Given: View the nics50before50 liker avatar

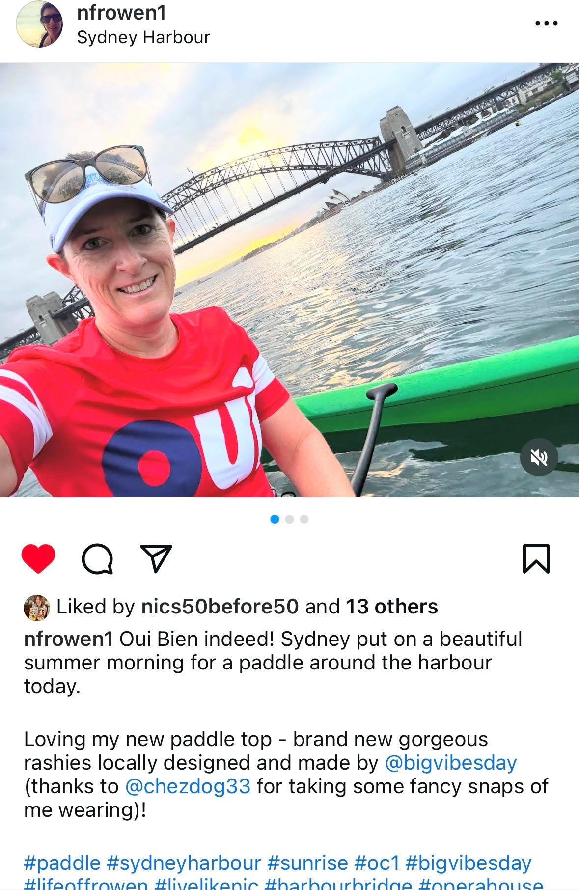Looking at the screenshot, I should coord(37,608).
